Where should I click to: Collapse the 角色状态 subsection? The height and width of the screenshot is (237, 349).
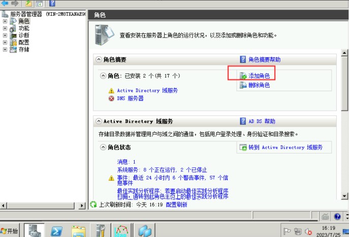tap(103, 147)
